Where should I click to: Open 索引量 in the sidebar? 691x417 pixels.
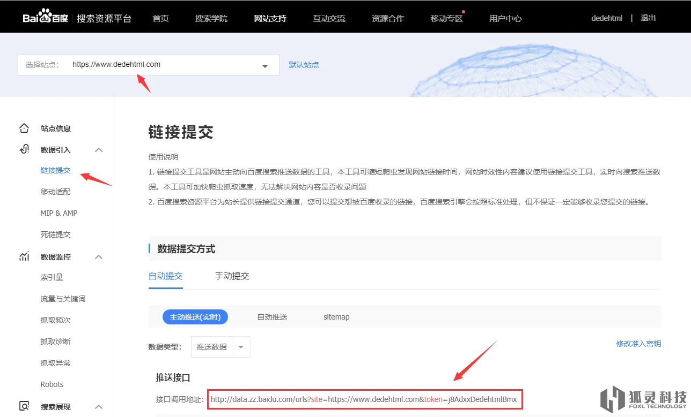52,277
